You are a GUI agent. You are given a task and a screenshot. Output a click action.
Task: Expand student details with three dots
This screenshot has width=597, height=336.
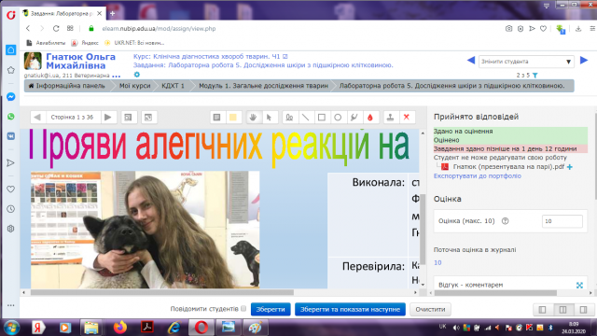(117, 76)
